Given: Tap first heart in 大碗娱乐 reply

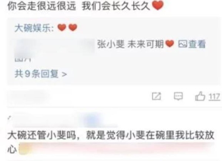Looking at the screenshot, I should 62,27.
